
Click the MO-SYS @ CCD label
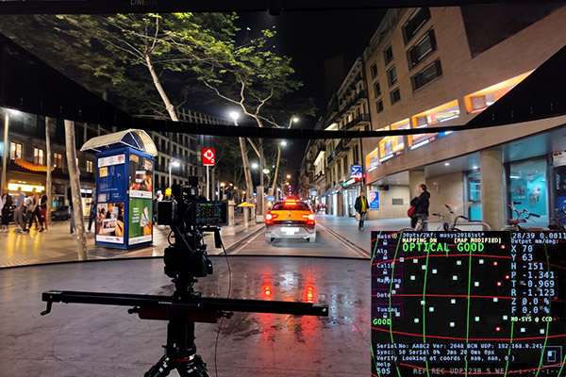[531, 319]
